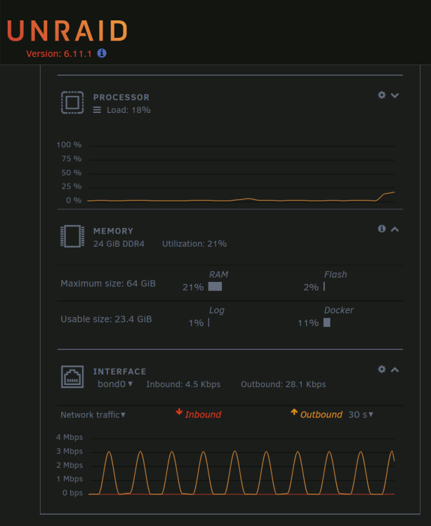Toggle the Inbound traffic legend

pyautogui.click(x=199, y=414)
